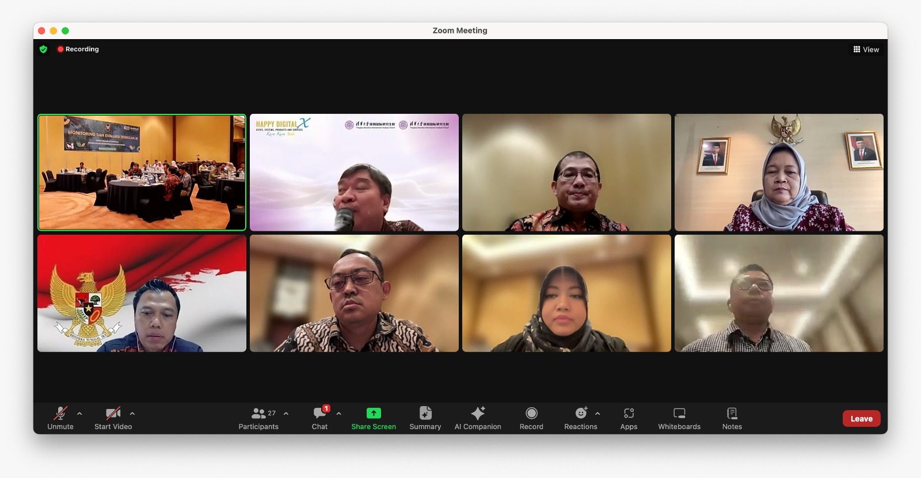
Task: Click the Share Screen icon
Action: coord(374,413)
